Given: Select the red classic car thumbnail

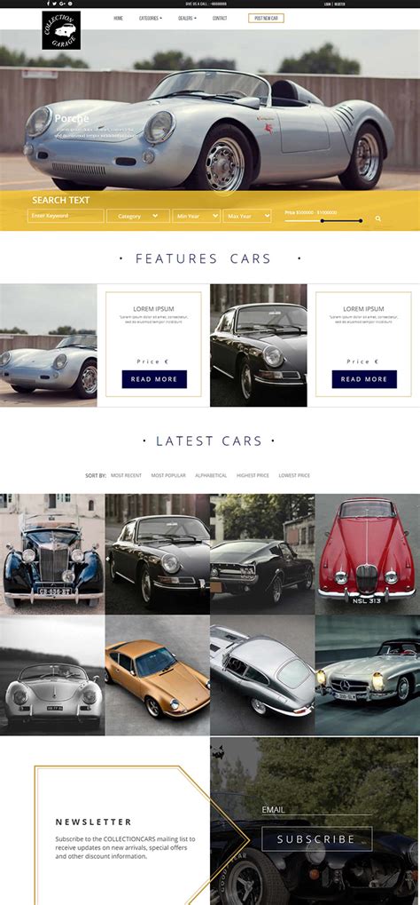Looking at the screenshot, I should 367,554.
